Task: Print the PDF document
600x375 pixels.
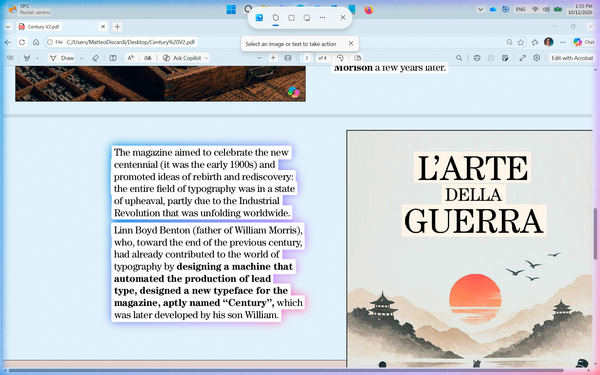Action: point(477,58)
